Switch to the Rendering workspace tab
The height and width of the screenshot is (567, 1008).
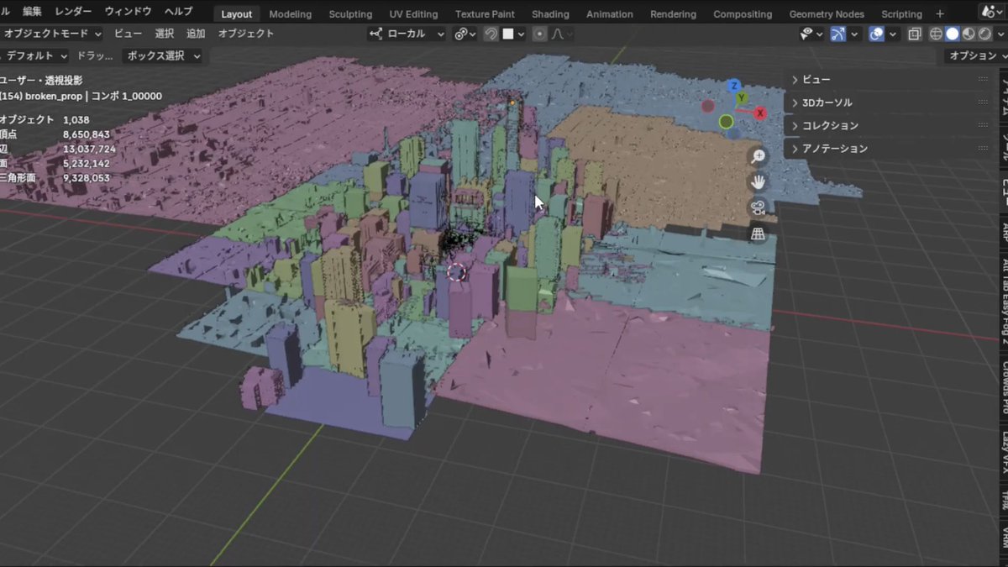click(x=673, y=13)
